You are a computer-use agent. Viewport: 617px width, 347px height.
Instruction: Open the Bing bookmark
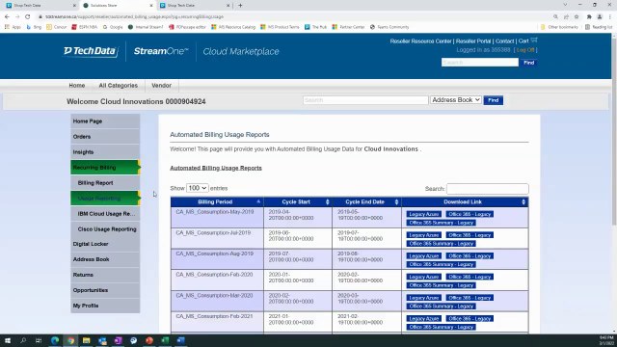coord(35,27)
